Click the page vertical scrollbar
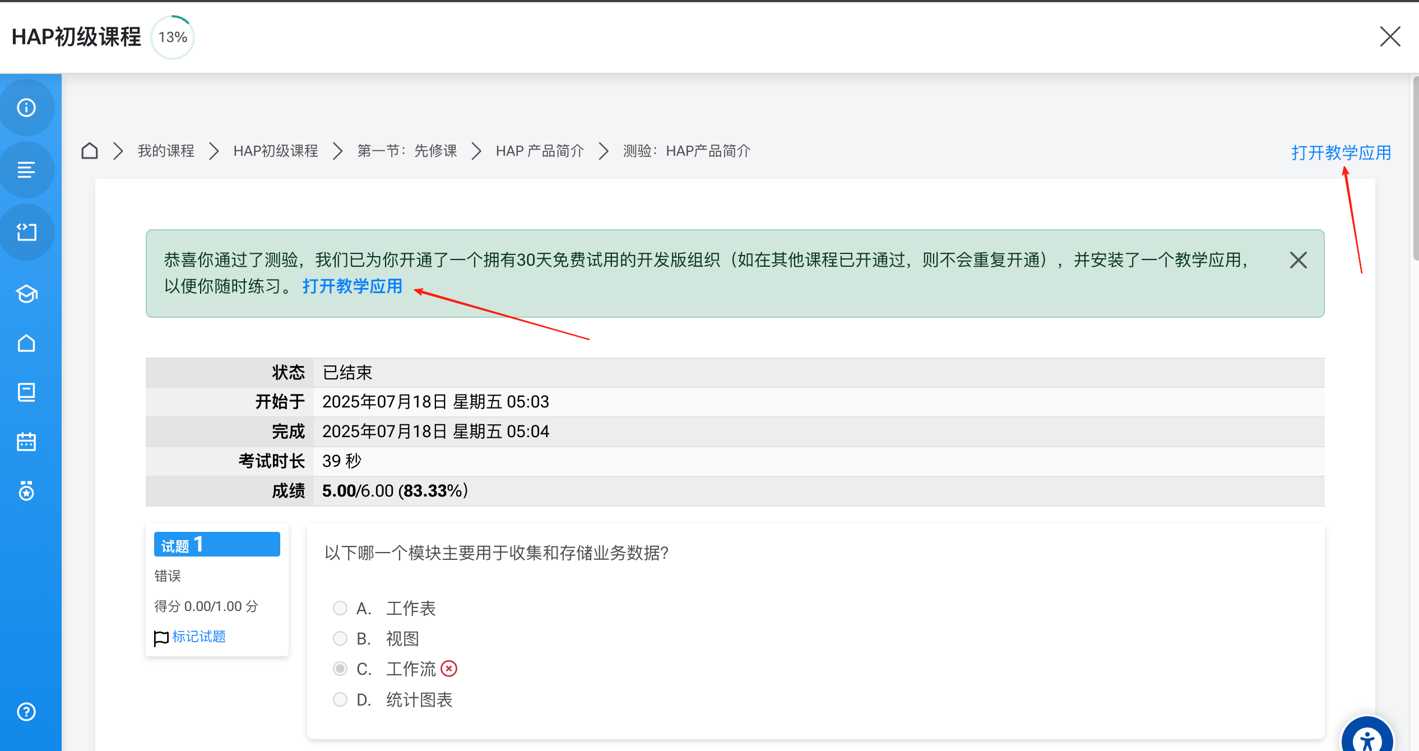1419x751 pixels. [1416, 168]
